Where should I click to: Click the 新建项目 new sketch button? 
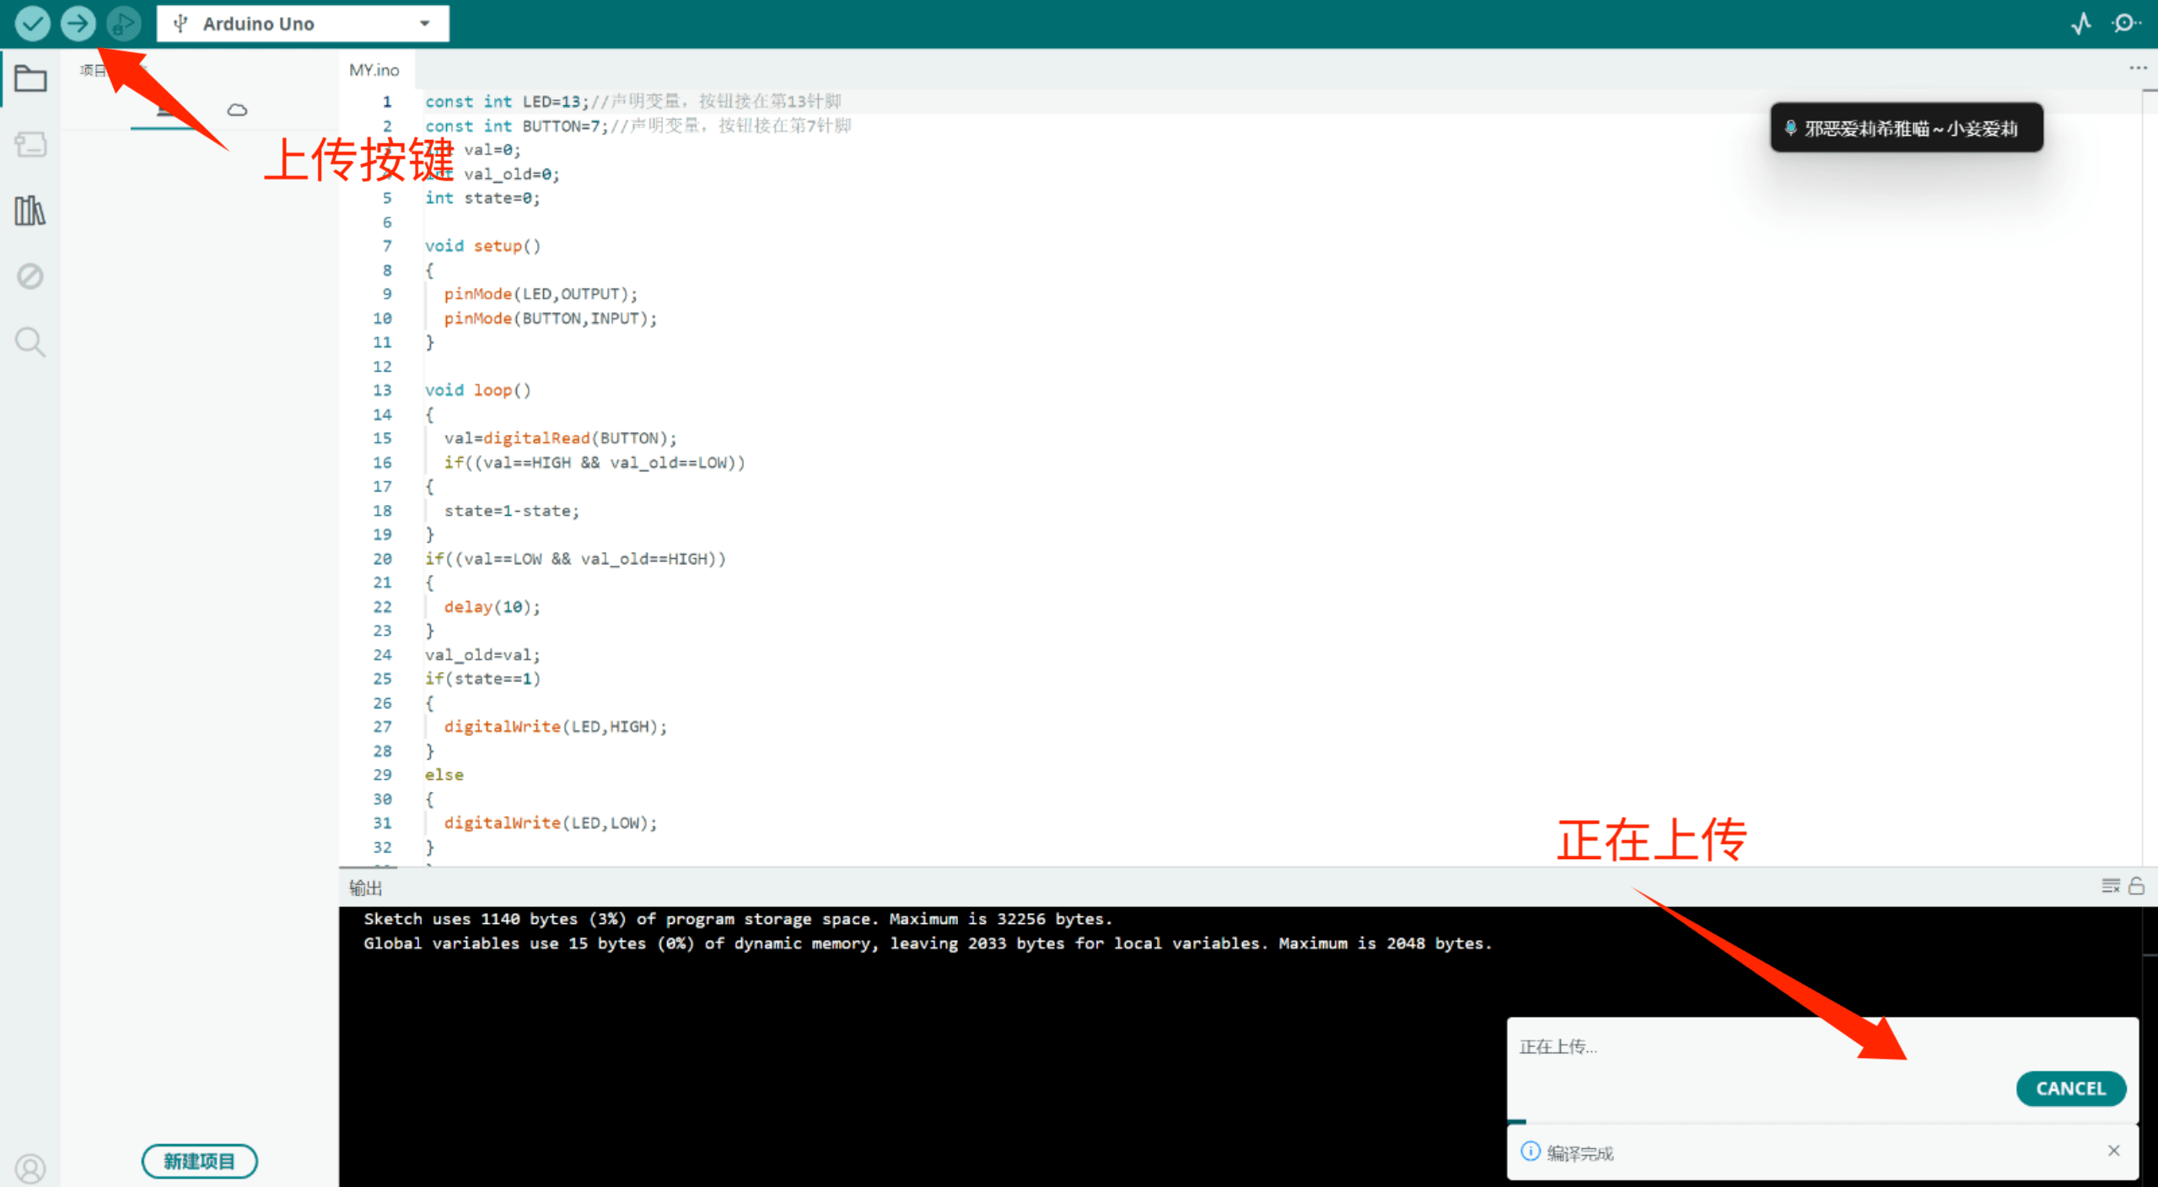coord(199,1161)
